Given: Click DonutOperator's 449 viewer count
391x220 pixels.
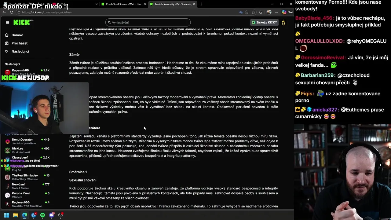Looking at the screenshot, I should pyautogui.click(x=46, y=140).
